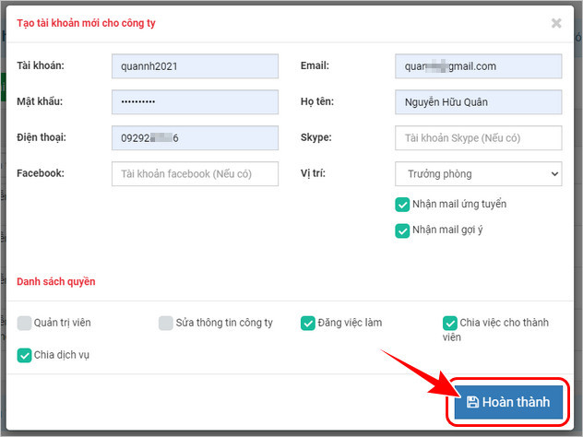The width and height of the screenshot is (583, 437).
Task: Uncheck the Đăng việc làm permission
Action: [x=308, y=323]
